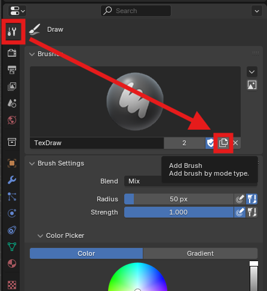
Task: Select the Color tab
Action: 86,253
